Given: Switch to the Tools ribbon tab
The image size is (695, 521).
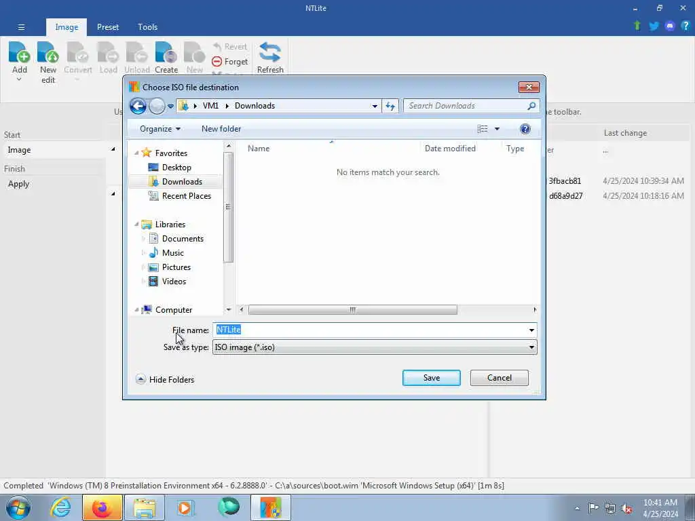Looking at the screenshot, I should pyautogui.click(x=147, y=27).
